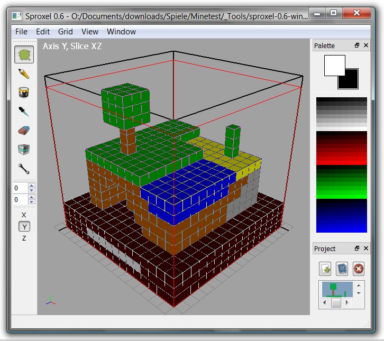This screenshot has width=384, height=341.
Task: Float the Palette panel
Action: click(357, 46)
